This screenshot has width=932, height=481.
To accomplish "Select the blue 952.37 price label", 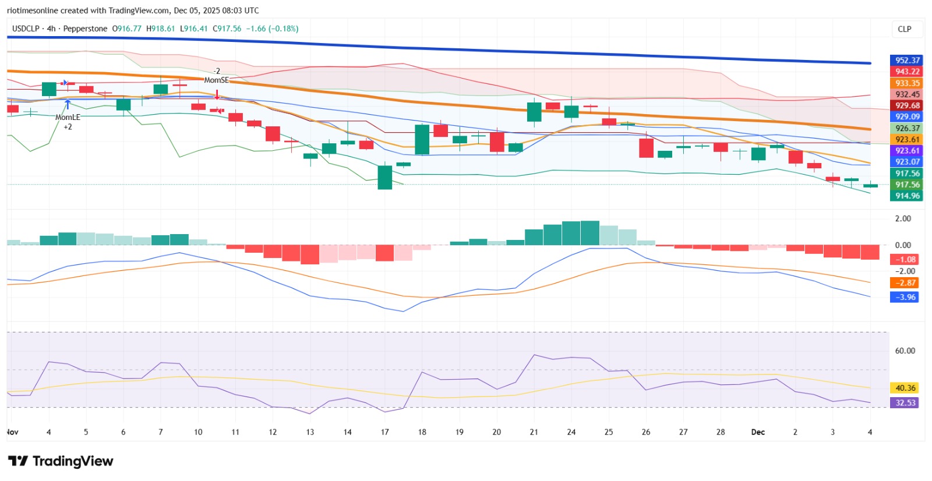I will pos(906,60).
